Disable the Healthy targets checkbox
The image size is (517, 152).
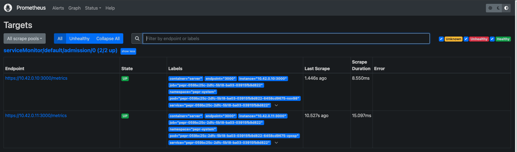pos(492,39)
